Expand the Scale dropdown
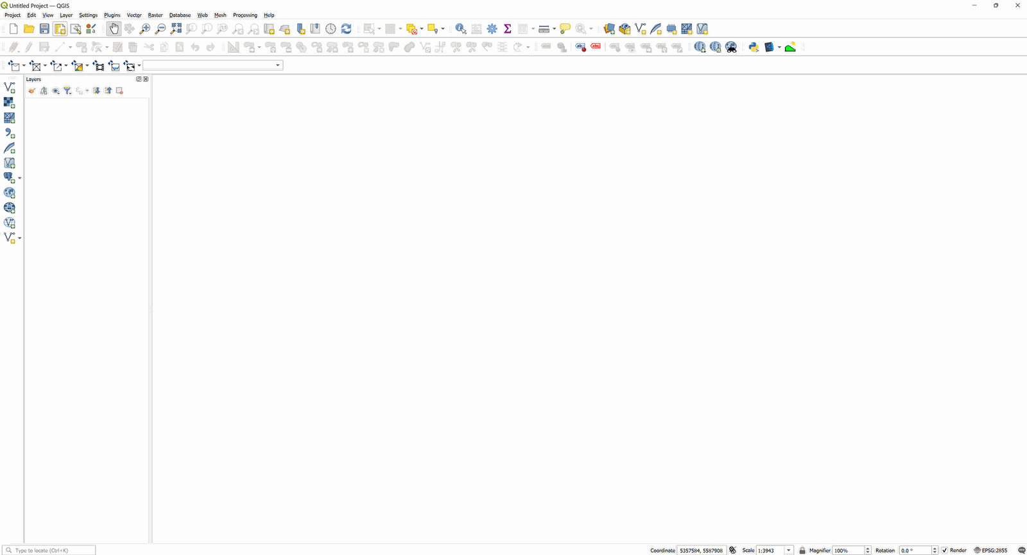This screenshot has width=1027, height=555. tap(788, 551)
